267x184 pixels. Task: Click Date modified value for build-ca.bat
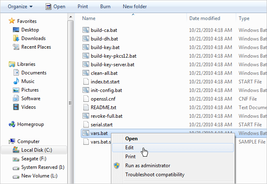[210, 30]
